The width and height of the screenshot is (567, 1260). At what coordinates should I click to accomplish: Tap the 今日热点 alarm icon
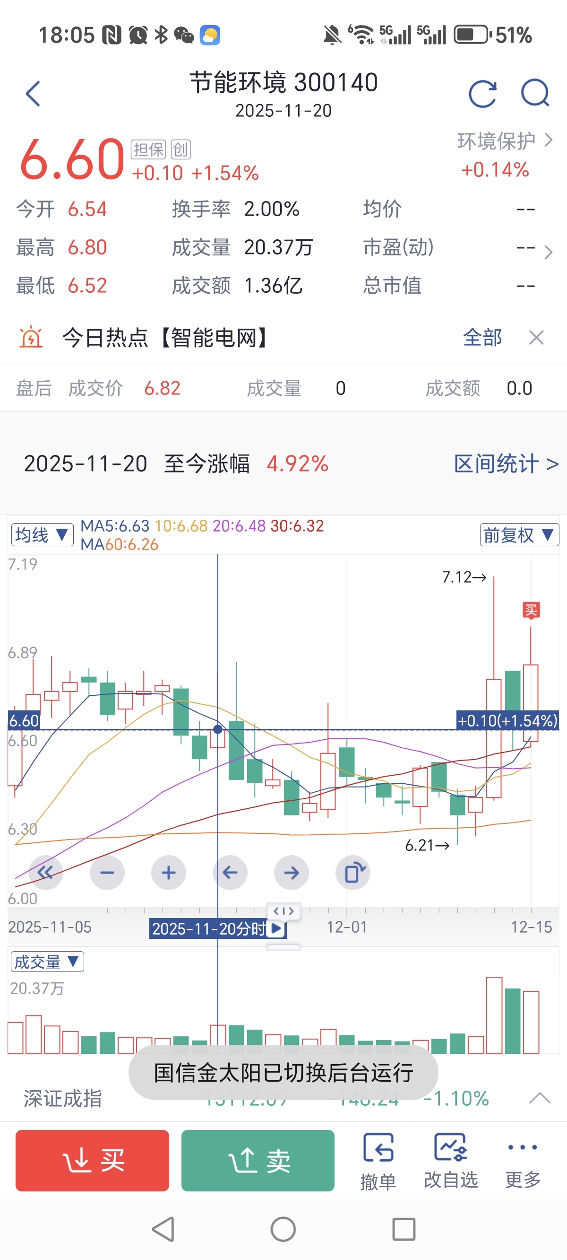(x=31, y=338)
